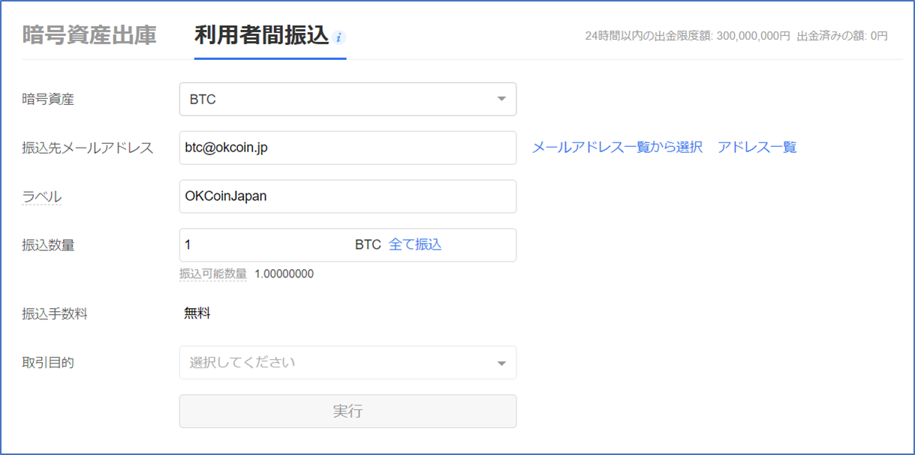Image resolution: width=915 pixels, height=455 pixels.
Task: Click the ラベル field label with dotted underline
Action: (42, 196)
